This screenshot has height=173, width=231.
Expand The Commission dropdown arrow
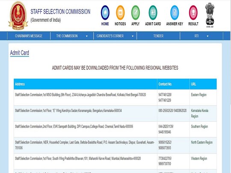[87, 36]
